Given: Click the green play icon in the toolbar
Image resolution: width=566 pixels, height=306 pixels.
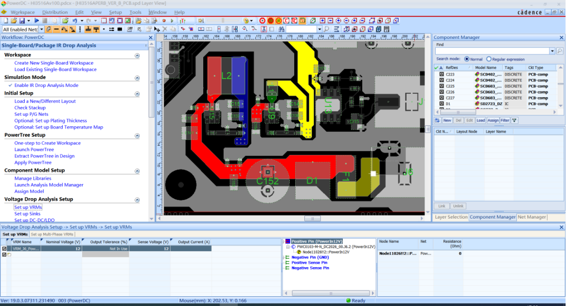Looking at the screenshot, I should click(172, 20).
